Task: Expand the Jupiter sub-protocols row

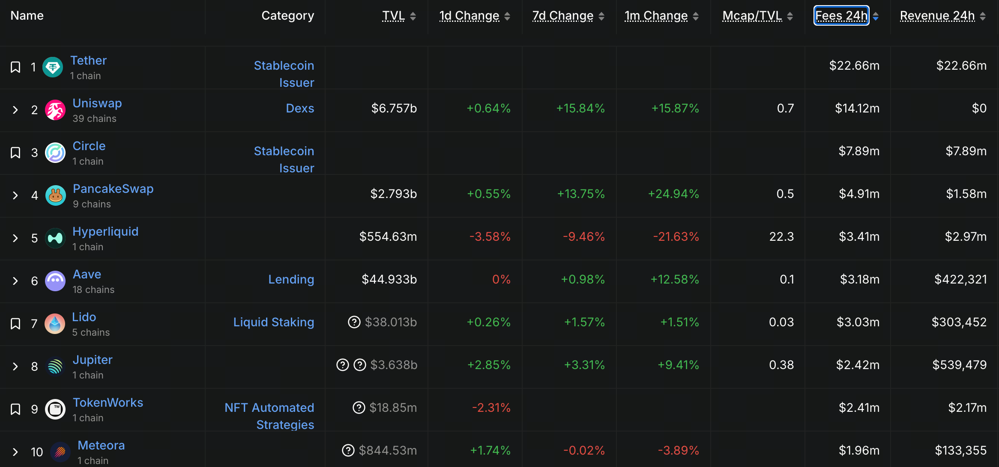Action: [x=15, y=367]
